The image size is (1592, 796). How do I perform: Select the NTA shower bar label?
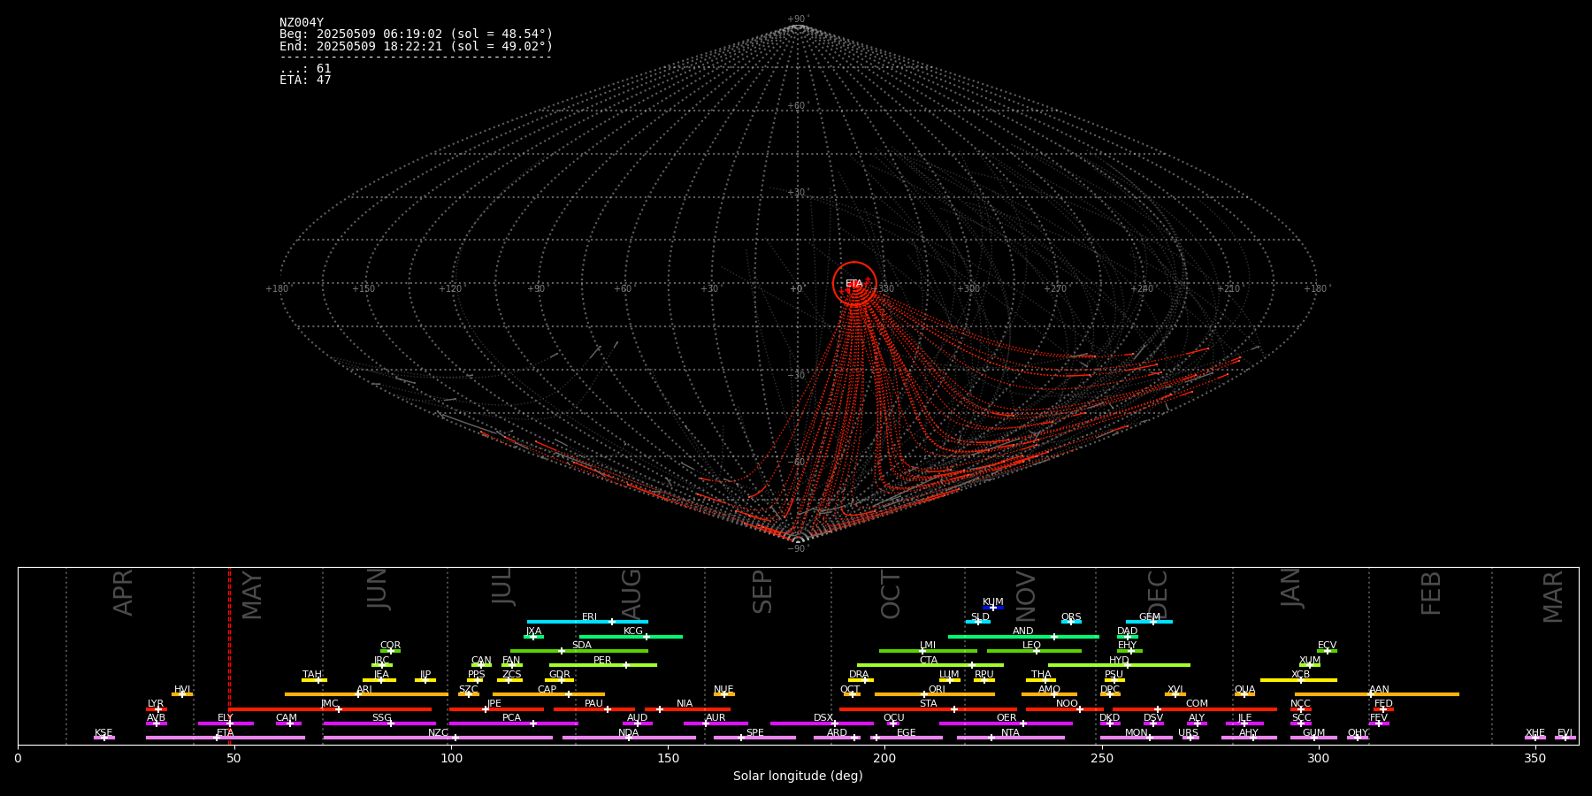pos(1010,732)
